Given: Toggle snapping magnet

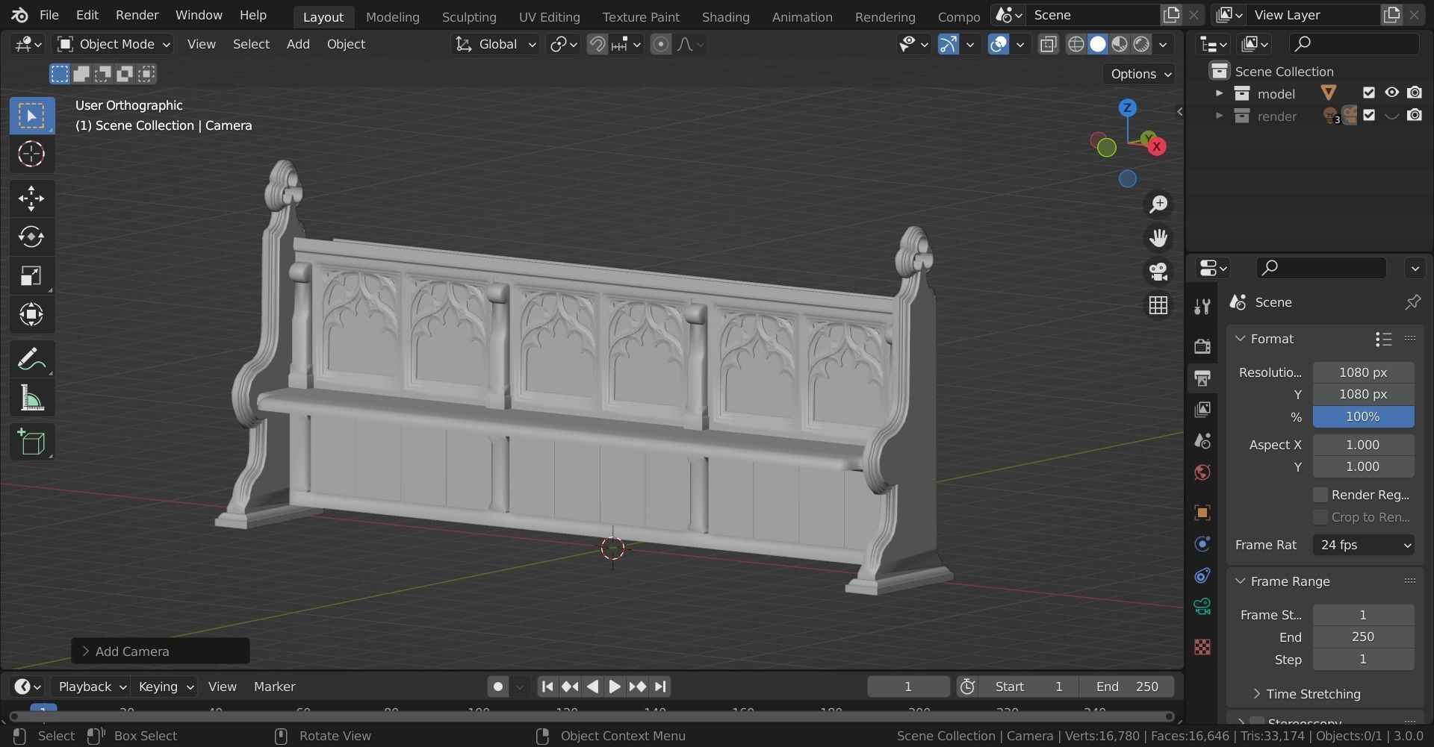Looking at the screenshot, I should (597, 45).
